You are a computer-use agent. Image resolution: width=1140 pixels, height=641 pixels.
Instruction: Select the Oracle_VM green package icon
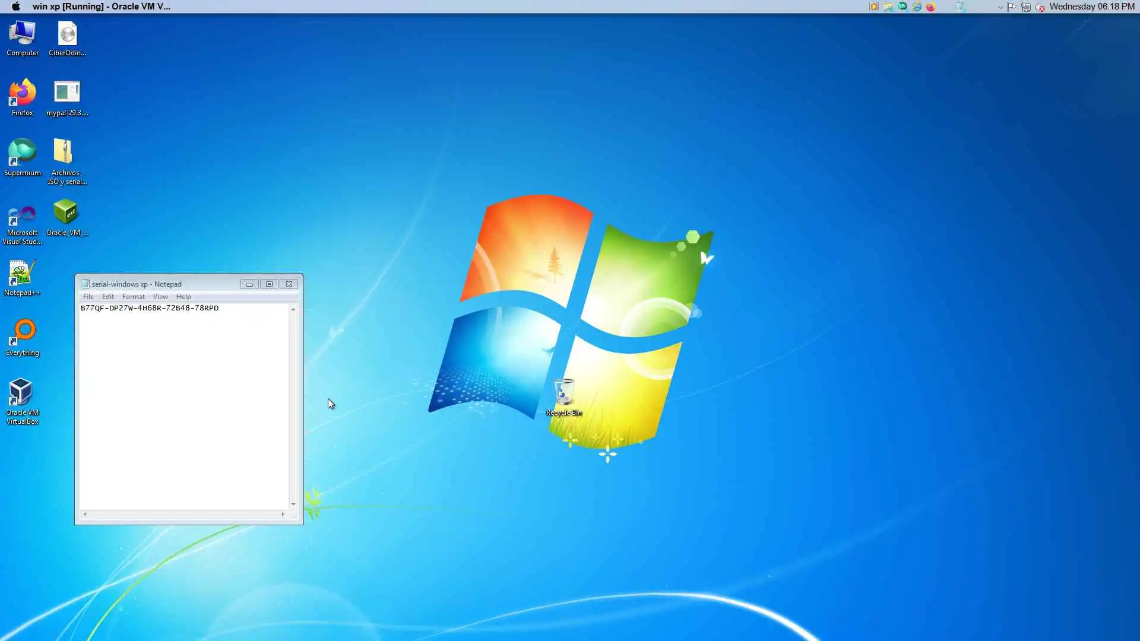pos(65,214)
